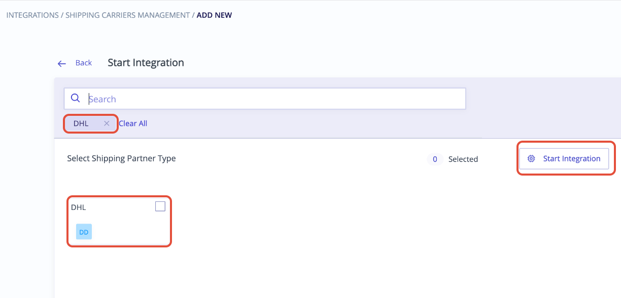Click the Add New breadcrumb item
Viewport: 621px width, 298px height.
coord(214,15)
